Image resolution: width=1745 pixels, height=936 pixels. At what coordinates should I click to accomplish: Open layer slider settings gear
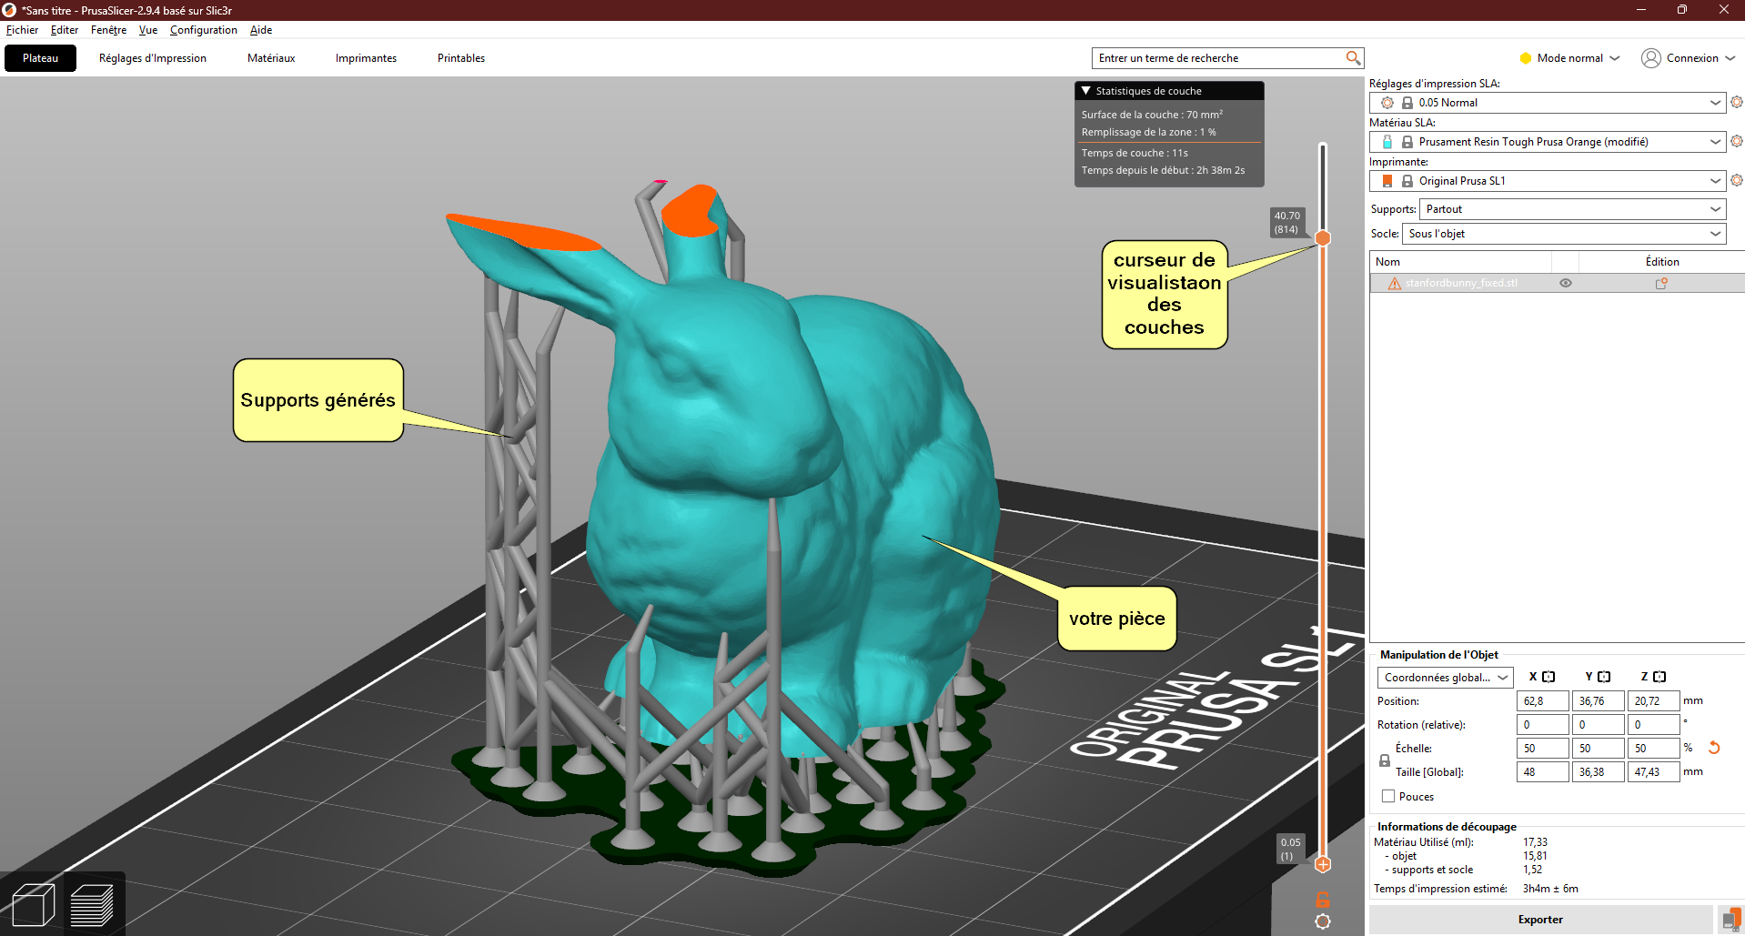(x=1323, y=921)
